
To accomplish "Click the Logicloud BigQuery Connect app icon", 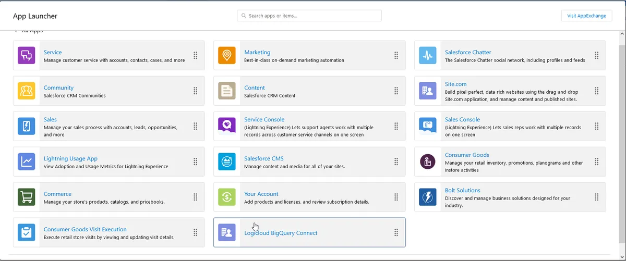I will [226, 232].
